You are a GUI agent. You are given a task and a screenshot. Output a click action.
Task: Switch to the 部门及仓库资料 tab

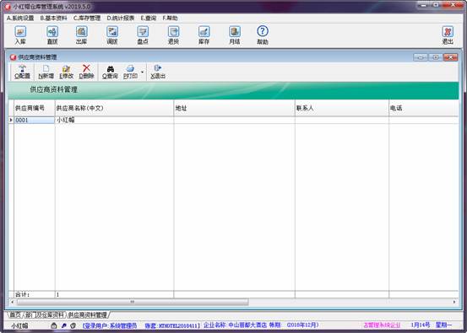45,314
